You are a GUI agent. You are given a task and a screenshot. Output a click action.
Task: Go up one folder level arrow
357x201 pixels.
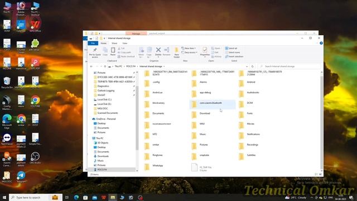tap(105, 66)
